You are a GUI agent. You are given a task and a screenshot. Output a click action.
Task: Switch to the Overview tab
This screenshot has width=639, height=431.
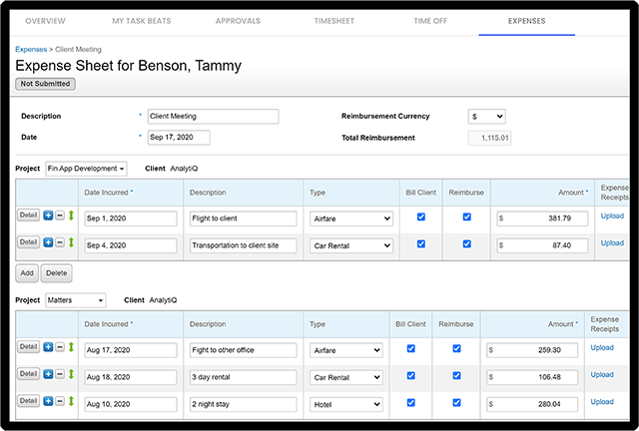pyautogui.click(x=45, y=21)
